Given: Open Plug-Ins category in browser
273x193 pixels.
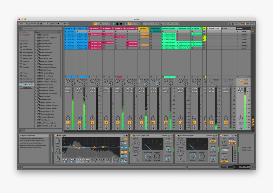Looking at the screenshot, I should pos(26,61).
